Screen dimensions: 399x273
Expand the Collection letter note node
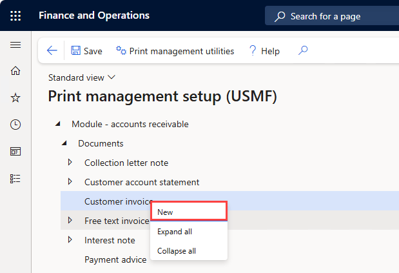(70, 163)
